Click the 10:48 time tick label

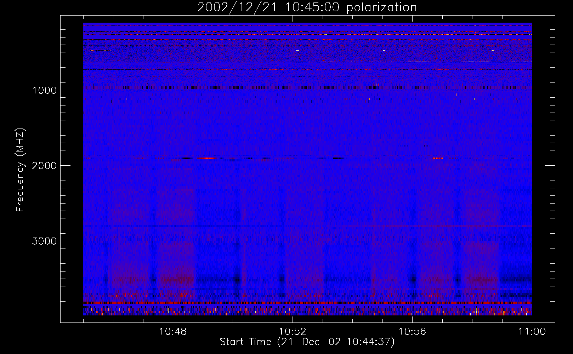click(173, 332)
